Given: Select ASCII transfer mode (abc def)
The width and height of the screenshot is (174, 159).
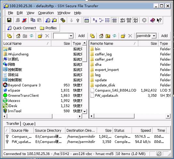Looking at the screenshot, I should tap(123, 20).
